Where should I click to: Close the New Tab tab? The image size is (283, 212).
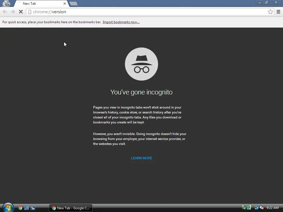pyautogui.click(x=65, y=4)
